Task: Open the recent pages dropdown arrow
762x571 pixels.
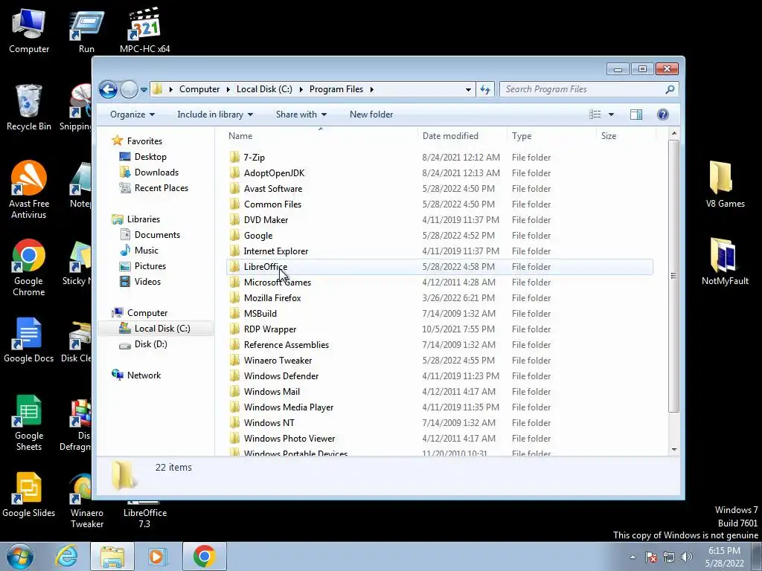Action: point(144,90)
